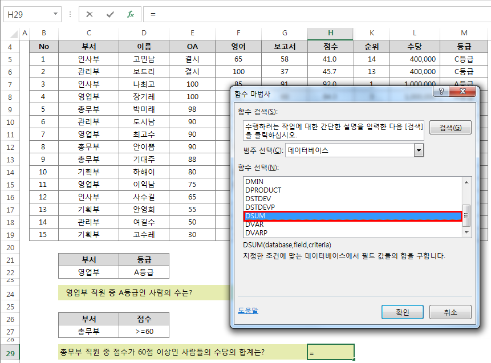Open the Name Box dropdown arrow

[x=54, y=14]
